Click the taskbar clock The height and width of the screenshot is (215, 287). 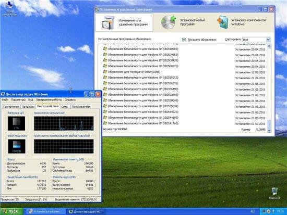280,211
